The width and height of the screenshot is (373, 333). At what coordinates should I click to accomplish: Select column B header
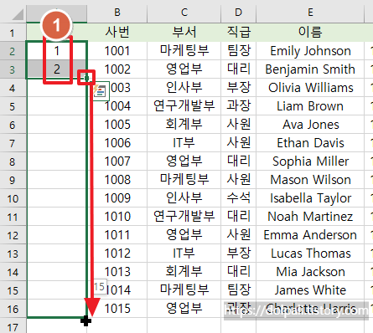point(117,13)
